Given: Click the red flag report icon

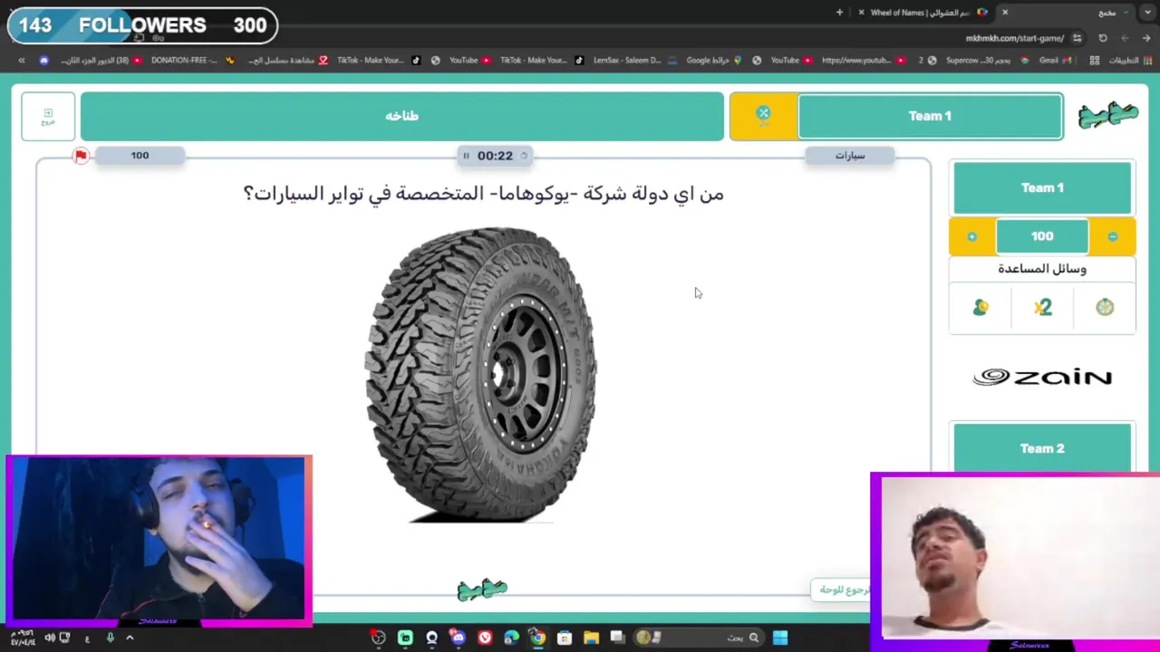Looking at the screenshot, I should point(81,156).
